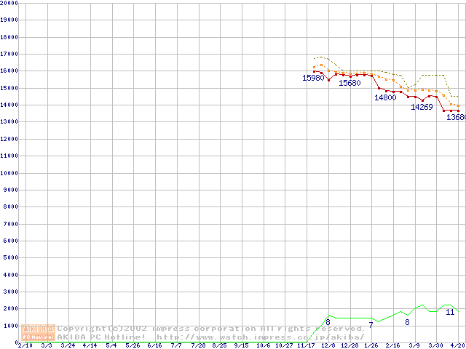Click the green line label 7
This screenshot has height=349, width=466.
click(371, 325)
